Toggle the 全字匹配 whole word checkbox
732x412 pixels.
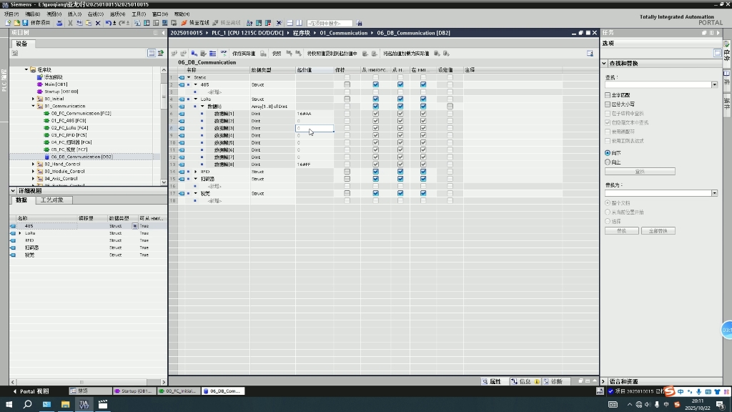coord(608,95)
